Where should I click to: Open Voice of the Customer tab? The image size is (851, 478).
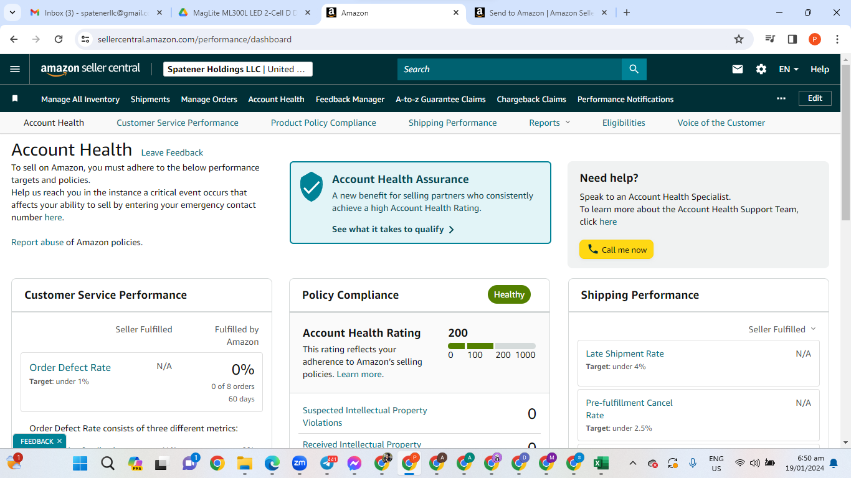coord(721,123)
